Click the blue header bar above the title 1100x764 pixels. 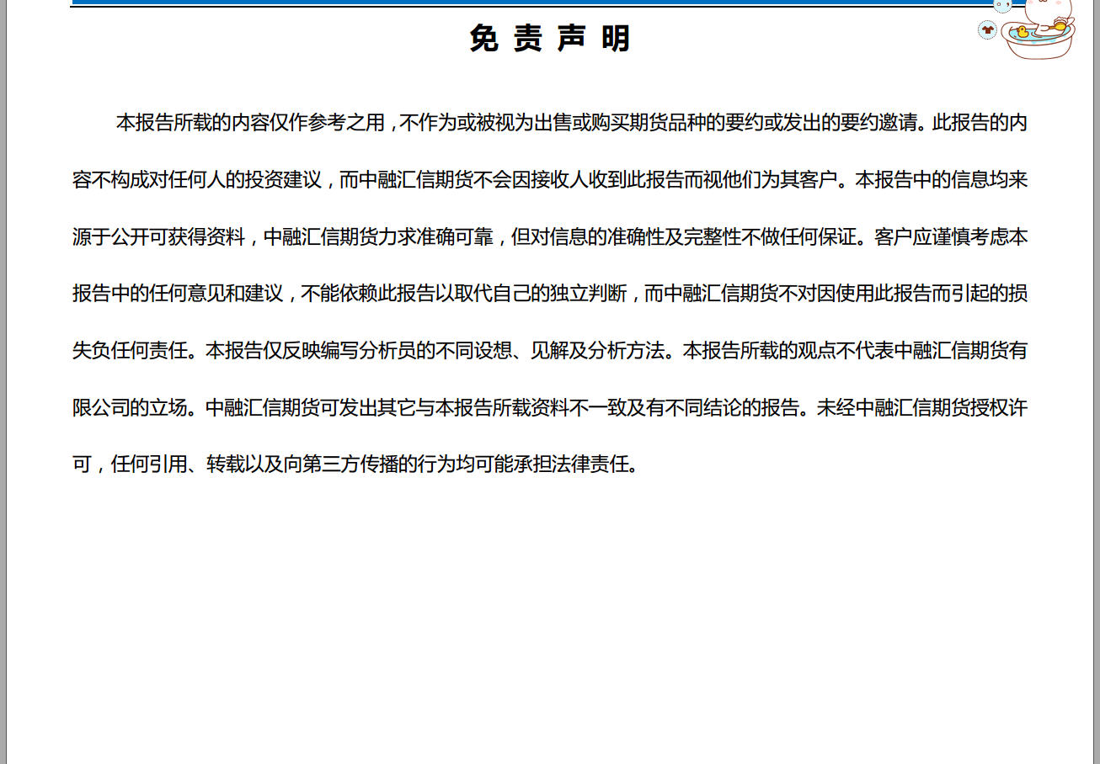point(505,3)
